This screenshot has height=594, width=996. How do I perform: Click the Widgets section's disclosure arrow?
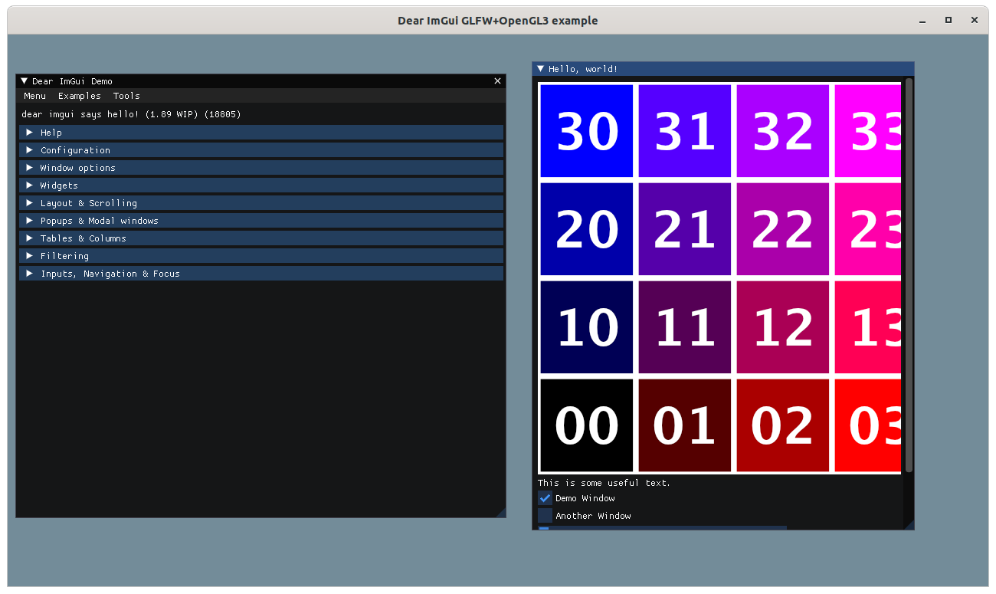click(29, 185)
